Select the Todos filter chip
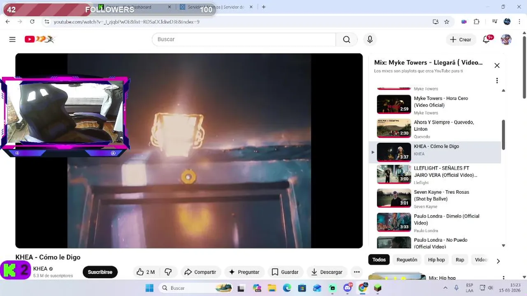This screenshot has width=527, height=296. [379, 260]
